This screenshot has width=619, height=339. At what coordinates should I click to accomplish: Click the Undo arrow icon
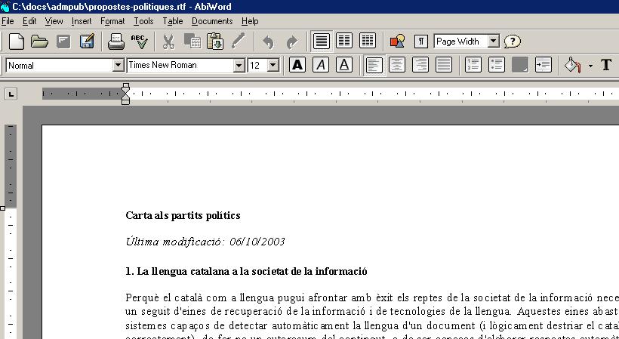(268, 42)
